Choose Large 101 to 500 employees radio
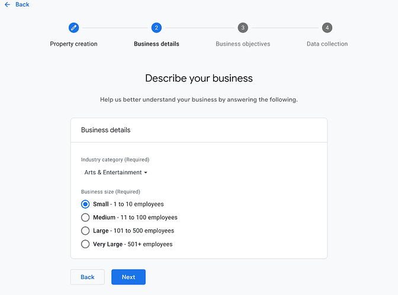 (x=85, y=231)
